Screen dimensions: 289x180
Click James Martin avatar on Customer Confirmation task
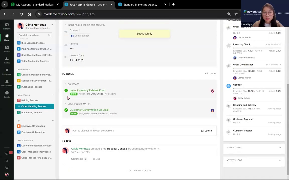click(x=212, y=110)
